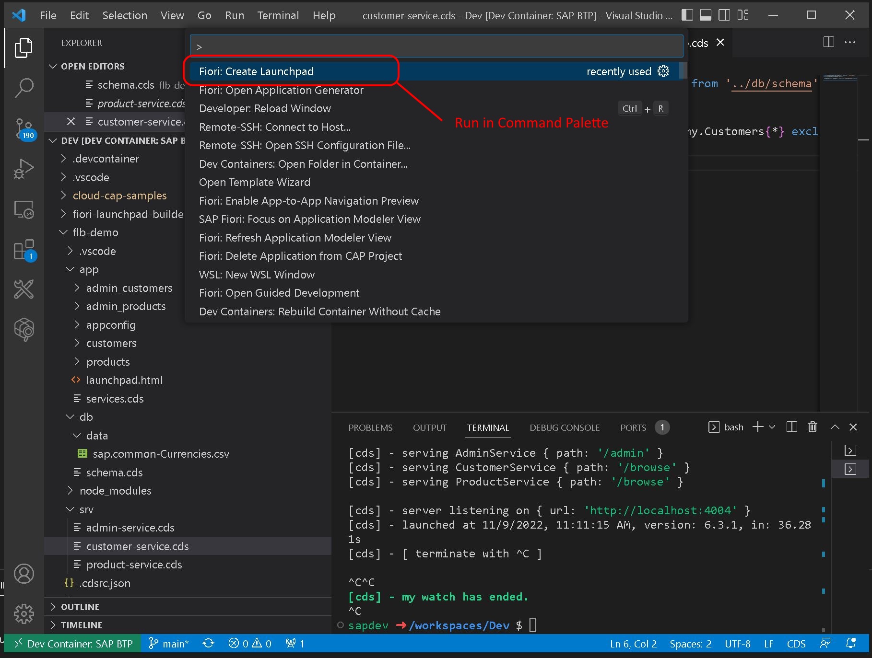The image size is (872, 658).
Task: Switch to the PROBLEMS tab
Action: 370,427
